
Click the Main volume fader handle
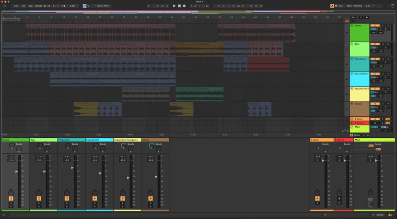coord(376,161)
